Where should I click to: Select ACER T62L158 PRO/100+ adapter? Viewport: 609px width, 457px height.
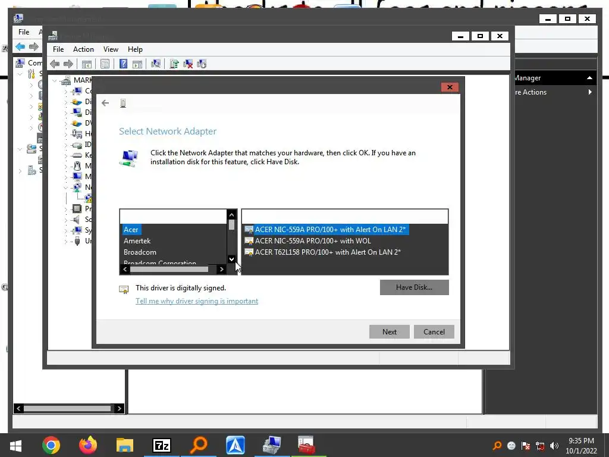pos(323,252)
